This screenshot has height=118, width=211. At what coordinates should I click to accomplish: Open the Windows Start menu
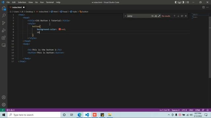pos(4,115)
